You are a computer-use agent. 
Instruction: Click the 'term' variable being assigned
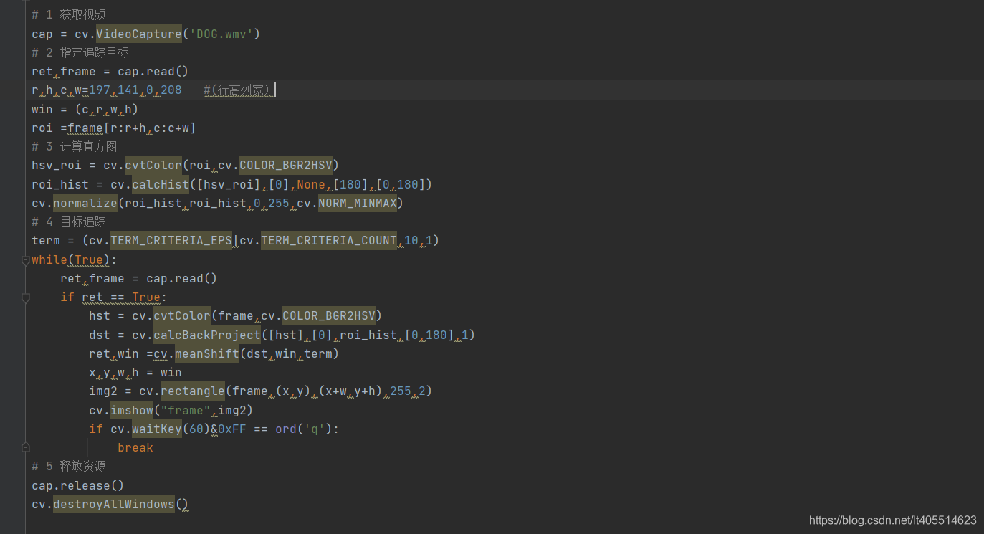click(46, 240)
